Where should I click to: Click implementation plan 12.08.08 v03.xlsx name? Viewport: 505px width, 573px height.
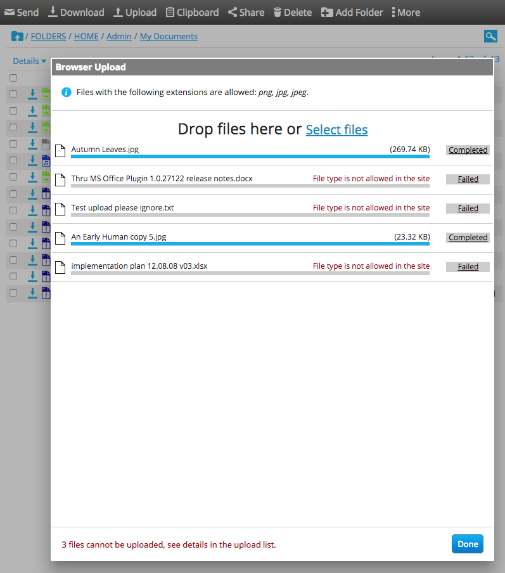pyautogui.click(x=139, y=266)
